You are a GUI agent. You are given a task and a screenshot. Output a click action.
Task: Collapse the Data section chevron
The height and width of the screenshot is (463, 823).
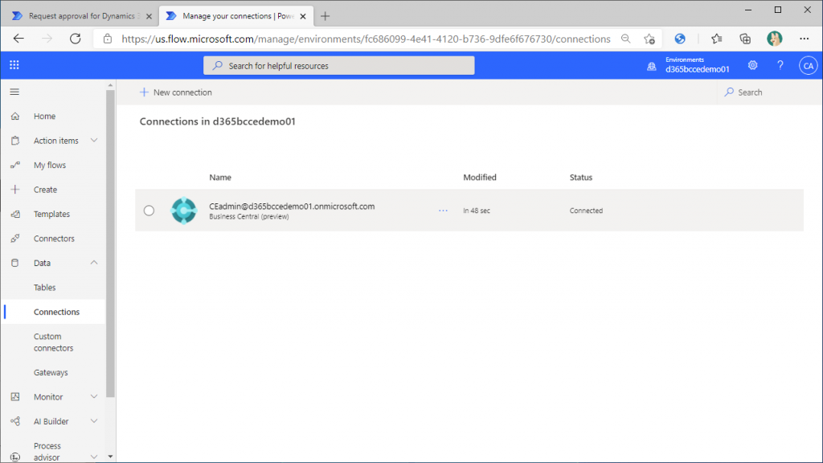click(94, 263)
